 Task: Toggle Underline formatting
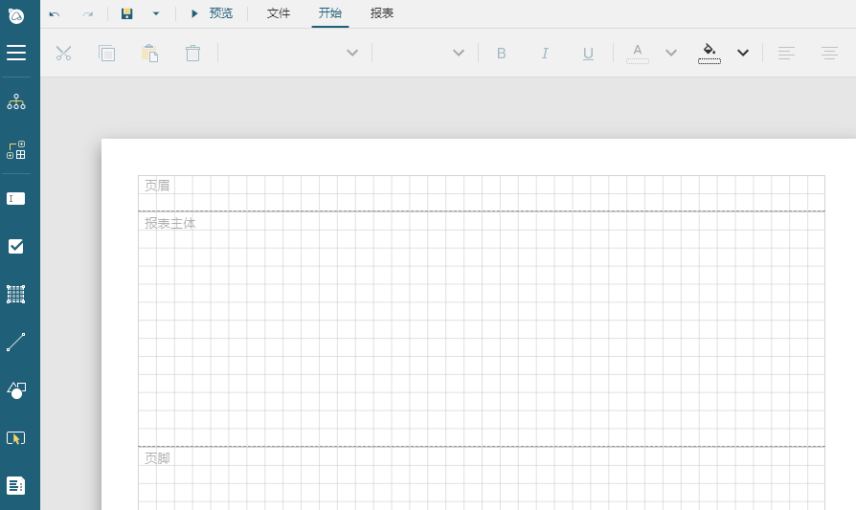[x=588, y=53]
